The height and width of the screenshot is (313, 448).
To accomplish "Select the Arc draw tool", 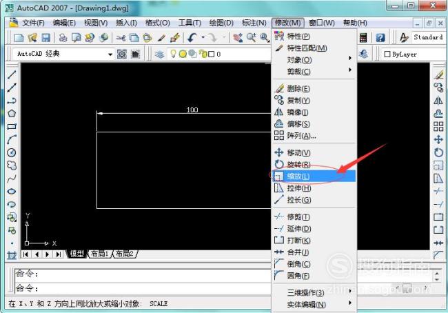I will (12, 139).
